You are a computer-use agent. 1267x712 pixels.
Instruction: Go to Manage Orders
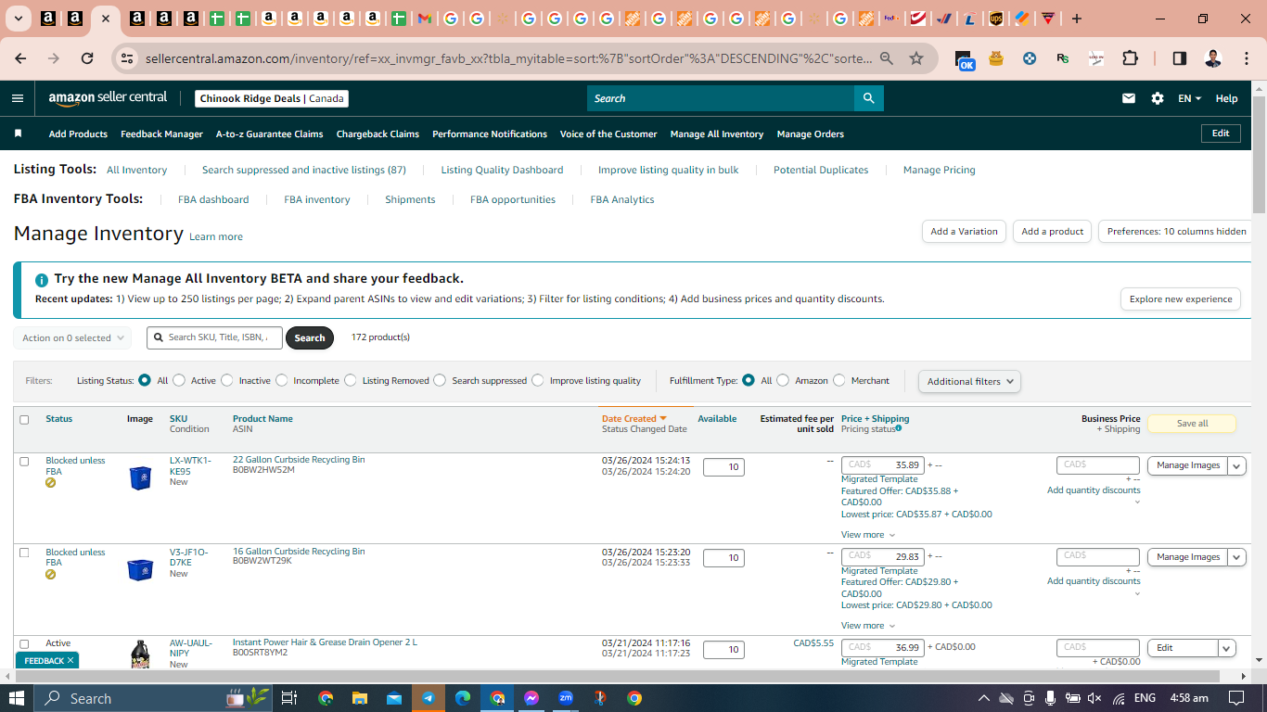(811, 133)
